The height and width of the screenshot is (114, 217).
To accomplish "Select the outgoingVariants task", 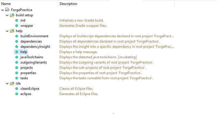I will pos(34,62).
